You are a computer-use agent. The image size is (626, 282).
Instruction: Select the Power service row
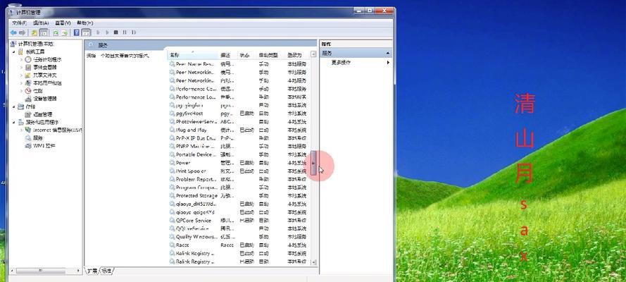click(x=183, y=162)
